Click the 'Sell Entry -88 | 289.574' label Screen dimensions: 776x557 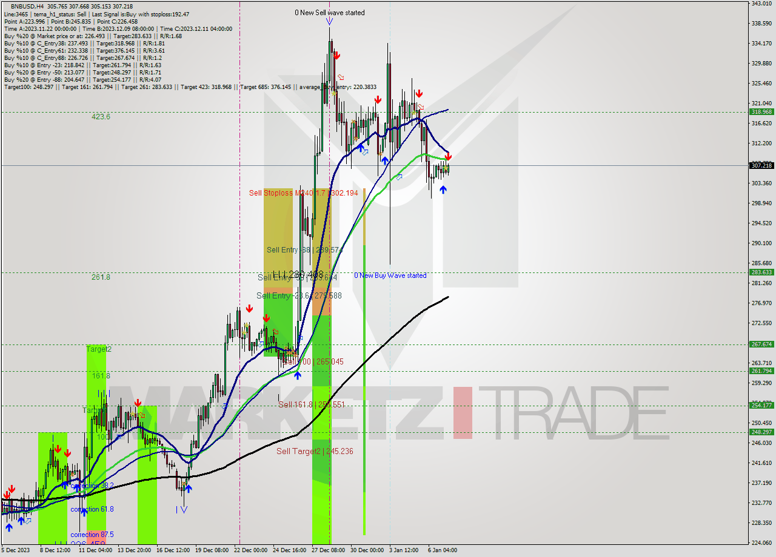pos(305,249)
